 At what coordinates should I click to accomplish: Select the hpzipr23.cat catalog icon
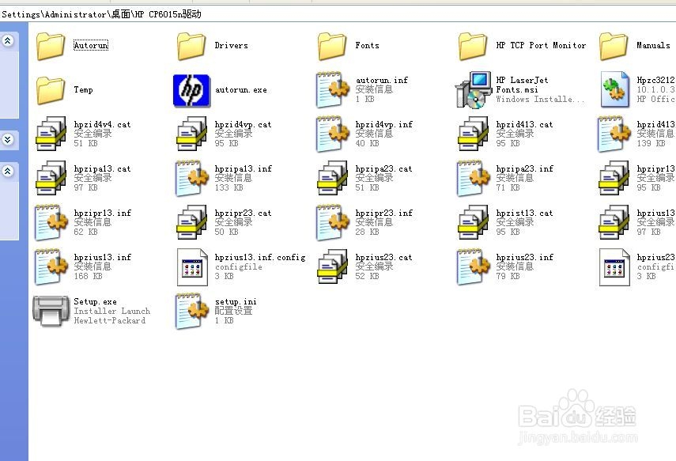pyautogui.click(x=191, y=222)
